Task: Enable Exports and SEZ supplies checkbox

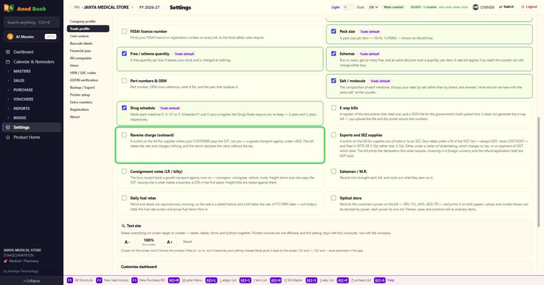Action: 333,135
